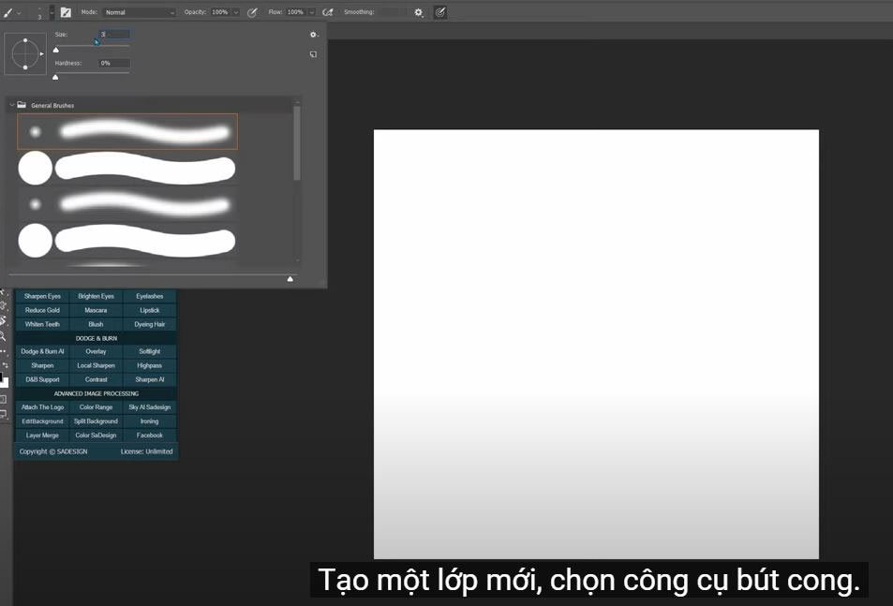The height and width of the screenshot is (606, 893).
Task: Open brush preset panel gear menu
Action: 314,35
